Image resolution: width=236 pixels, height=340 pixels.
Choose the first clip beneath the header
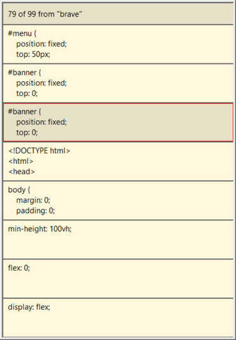118,44
